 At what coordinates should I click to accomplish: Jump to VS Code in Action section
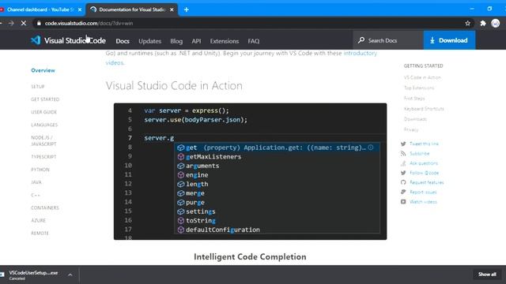[x=422, y=77]
